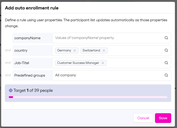This screenshot has width=177, height=128.
Task: Save the auto enrollment rule
Action: click(163, 118)
